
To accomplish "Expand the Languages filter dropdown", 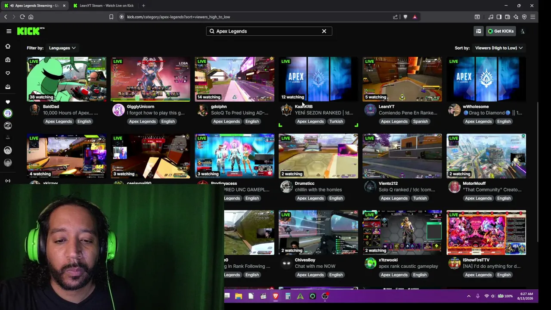I will [62, 48].
